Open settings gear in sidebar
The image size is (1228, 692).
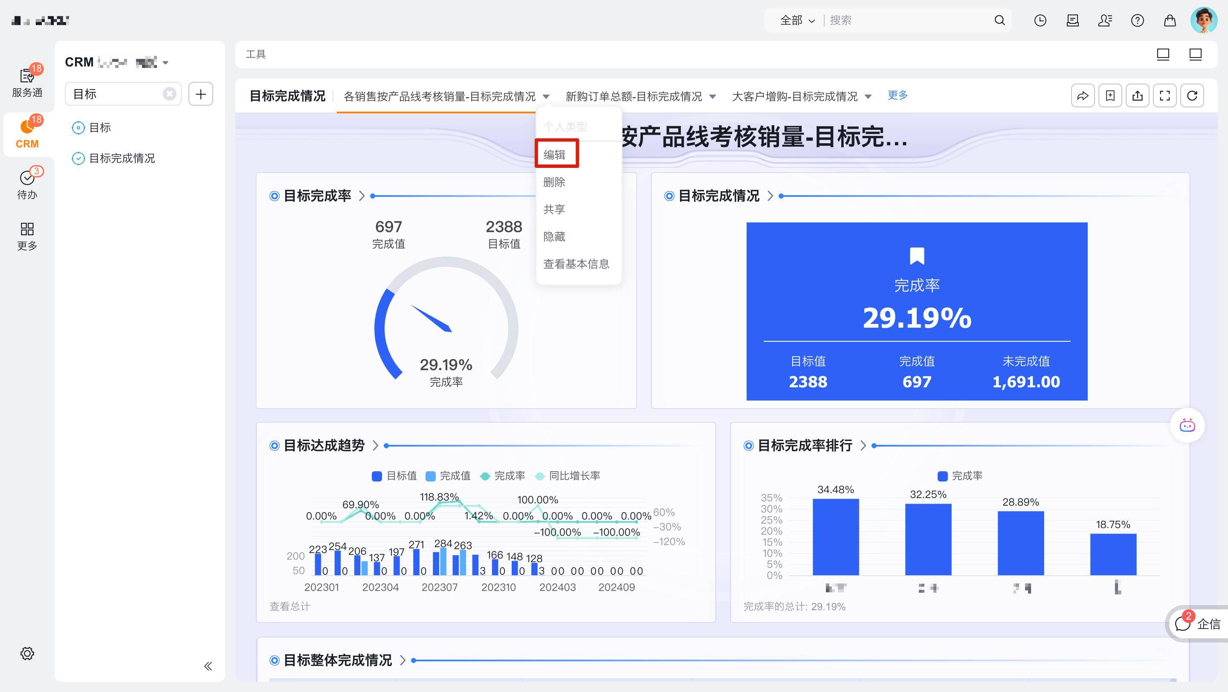coord(27,653)
